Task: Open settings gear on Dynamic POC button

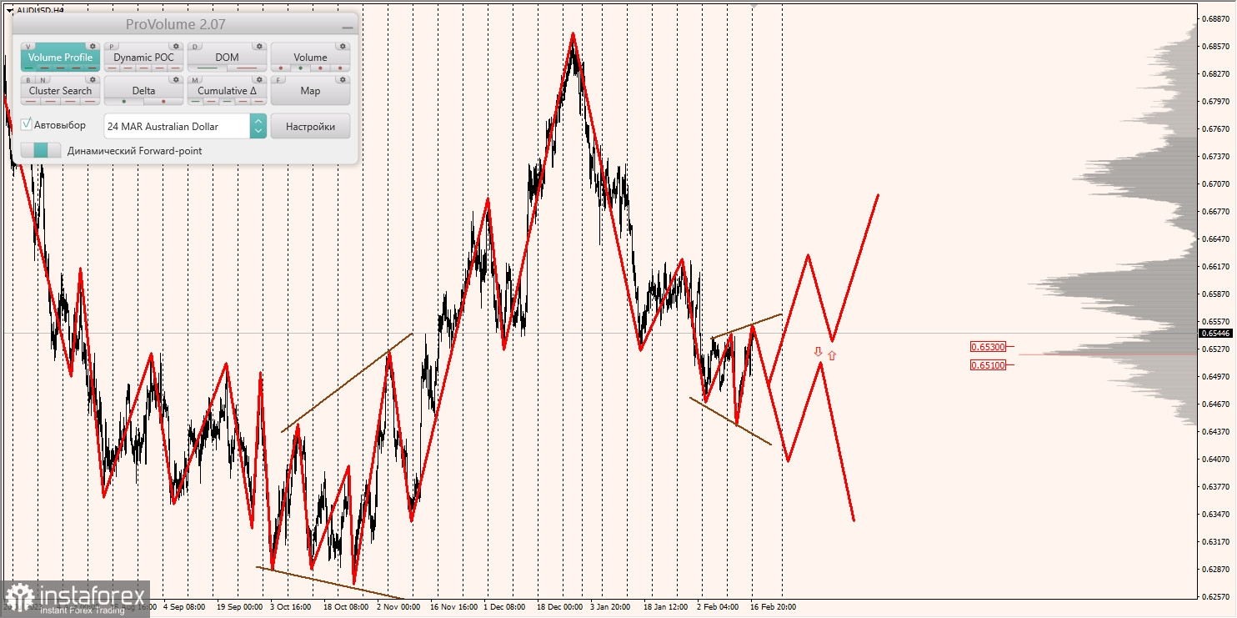Action: pyautogui.click(x=176, y=47)
